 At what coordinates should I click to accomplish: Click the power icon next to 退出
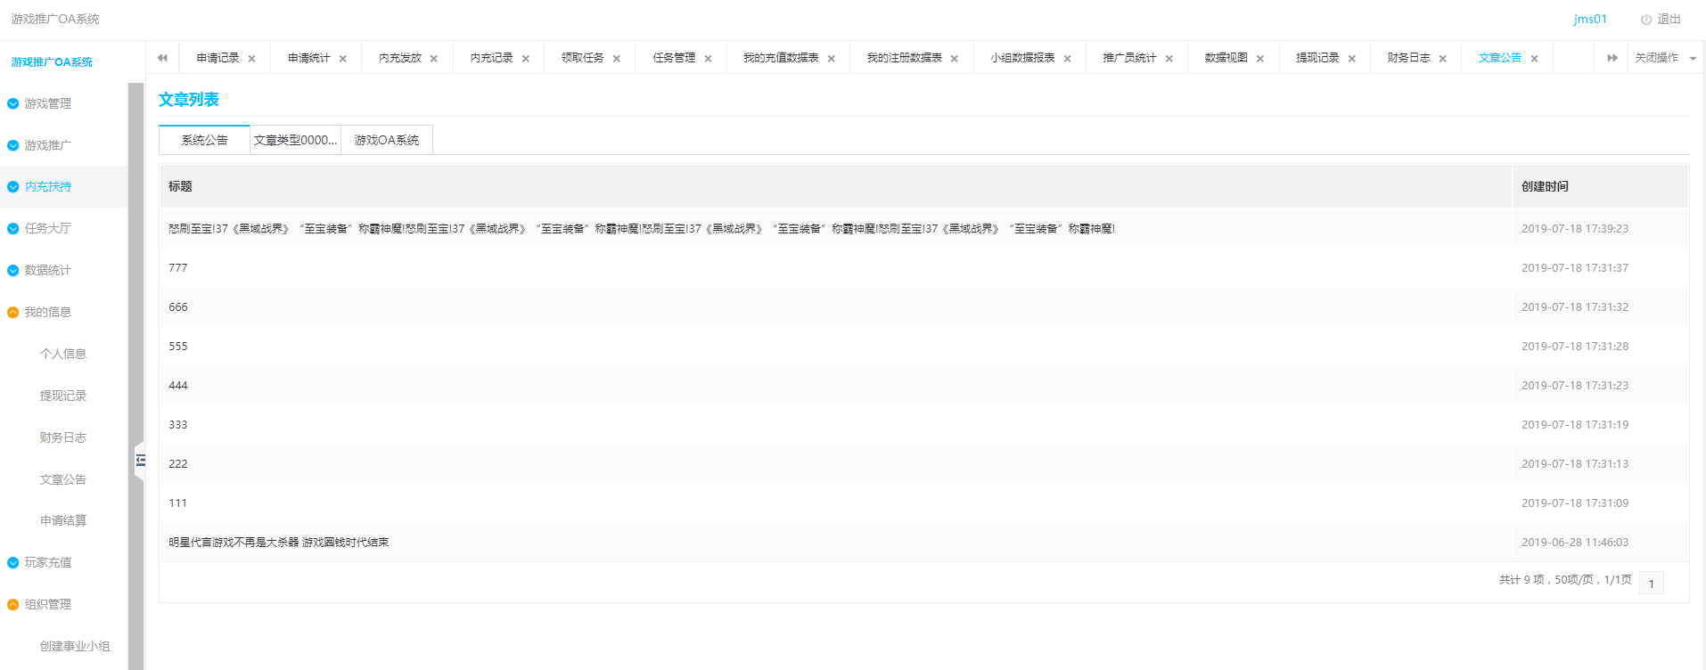tap(1645, 20)
